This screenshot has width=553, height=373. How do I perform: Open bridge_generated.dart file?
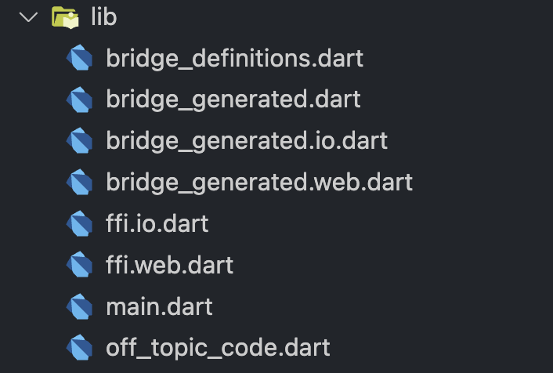[233, 100]
